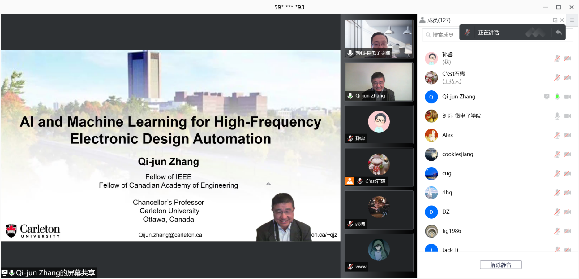Open the hamburger menu beside members panel
The width and height of the screenshot is (579, 279).
coord(572,20)
